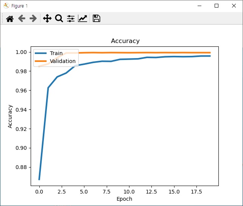
Task: Close the Figure 1 window
Action: [x=234, y=6]
